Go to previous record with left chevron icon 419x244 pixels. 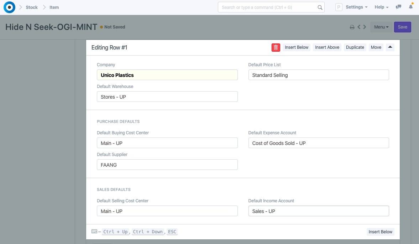click(x=359, y=27)
